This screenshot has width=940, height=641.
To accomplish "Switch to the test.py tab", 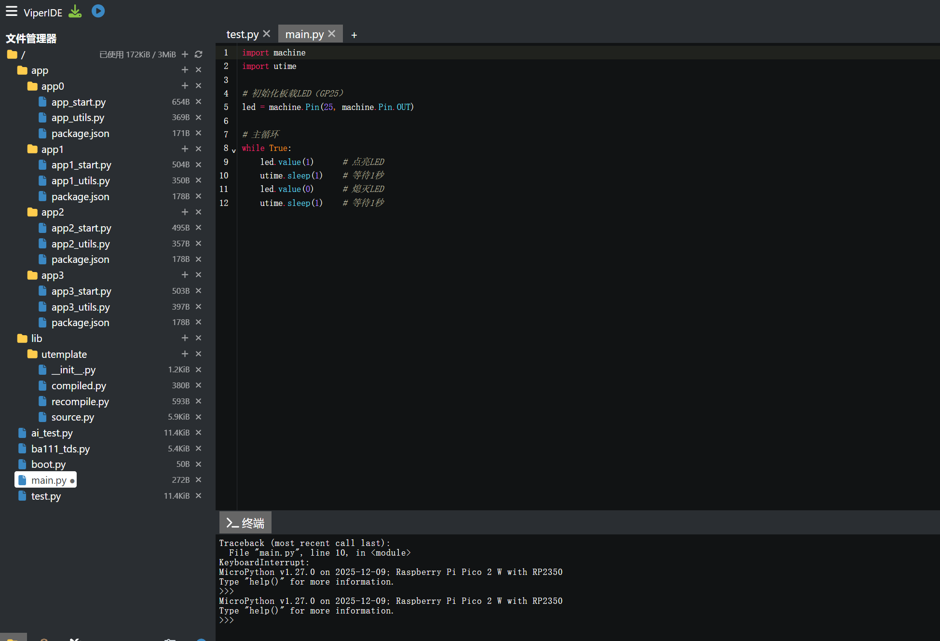I will pos(242,34).
